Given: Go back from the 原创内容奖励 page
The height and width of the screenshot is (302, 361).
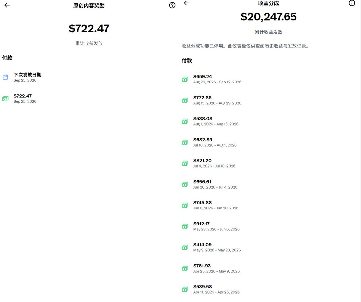Looking at the screenshot, I should point(7,5).
